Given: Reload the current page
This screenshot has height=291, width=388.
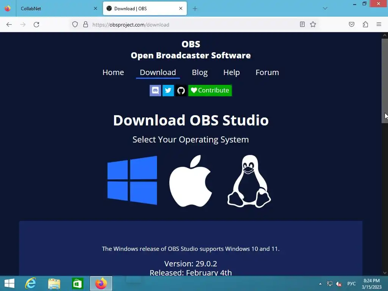Looking at the screenshot, I should [36, 25].
